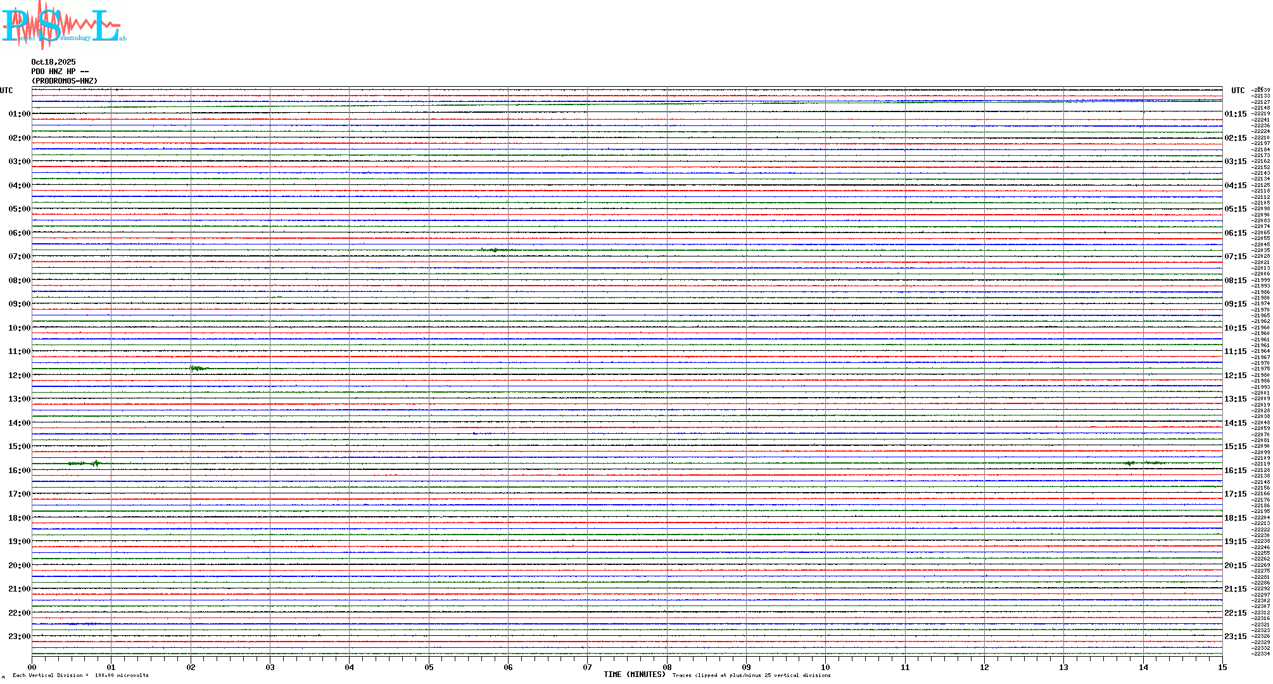Click the PSL Seismology Lab logo
Image resolution: width=1273 pixels, height=684 pixels.
63,25
